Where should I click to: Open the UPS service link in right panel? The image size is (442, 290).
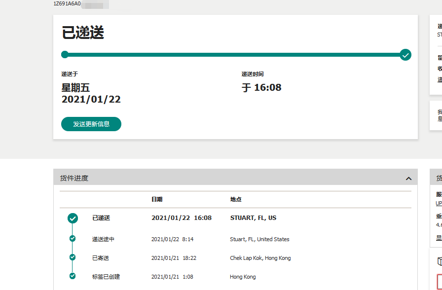(439, 203)
